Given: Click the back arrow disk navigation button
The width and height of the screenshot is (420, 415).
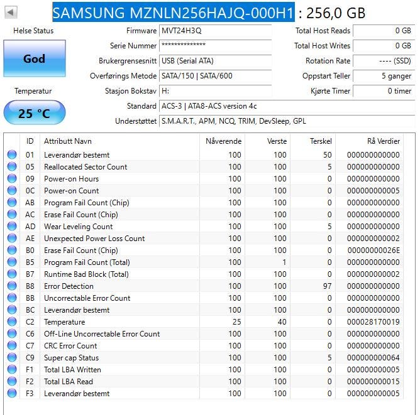Looking at the screenshot, I should point(11,13).
